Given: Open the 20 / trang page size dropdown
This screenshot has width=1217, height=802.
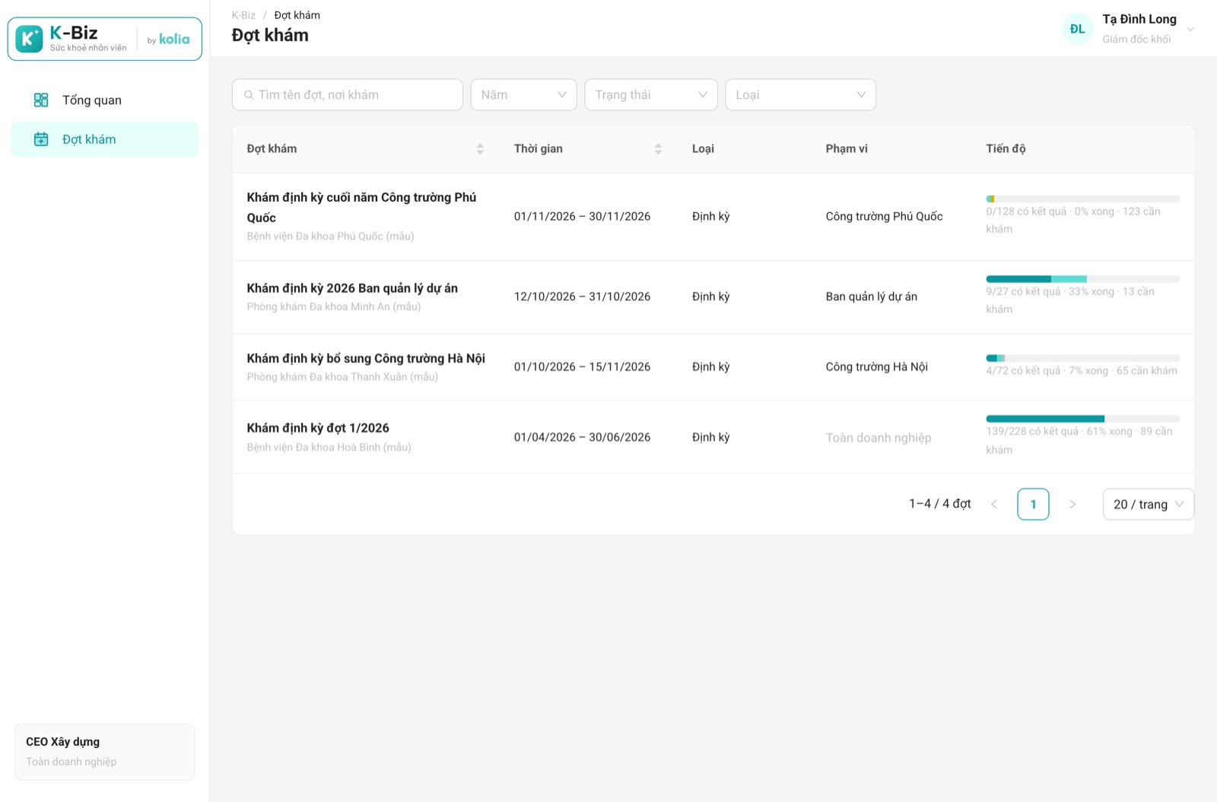Looking at the screenshot, I should [1149, 504].
